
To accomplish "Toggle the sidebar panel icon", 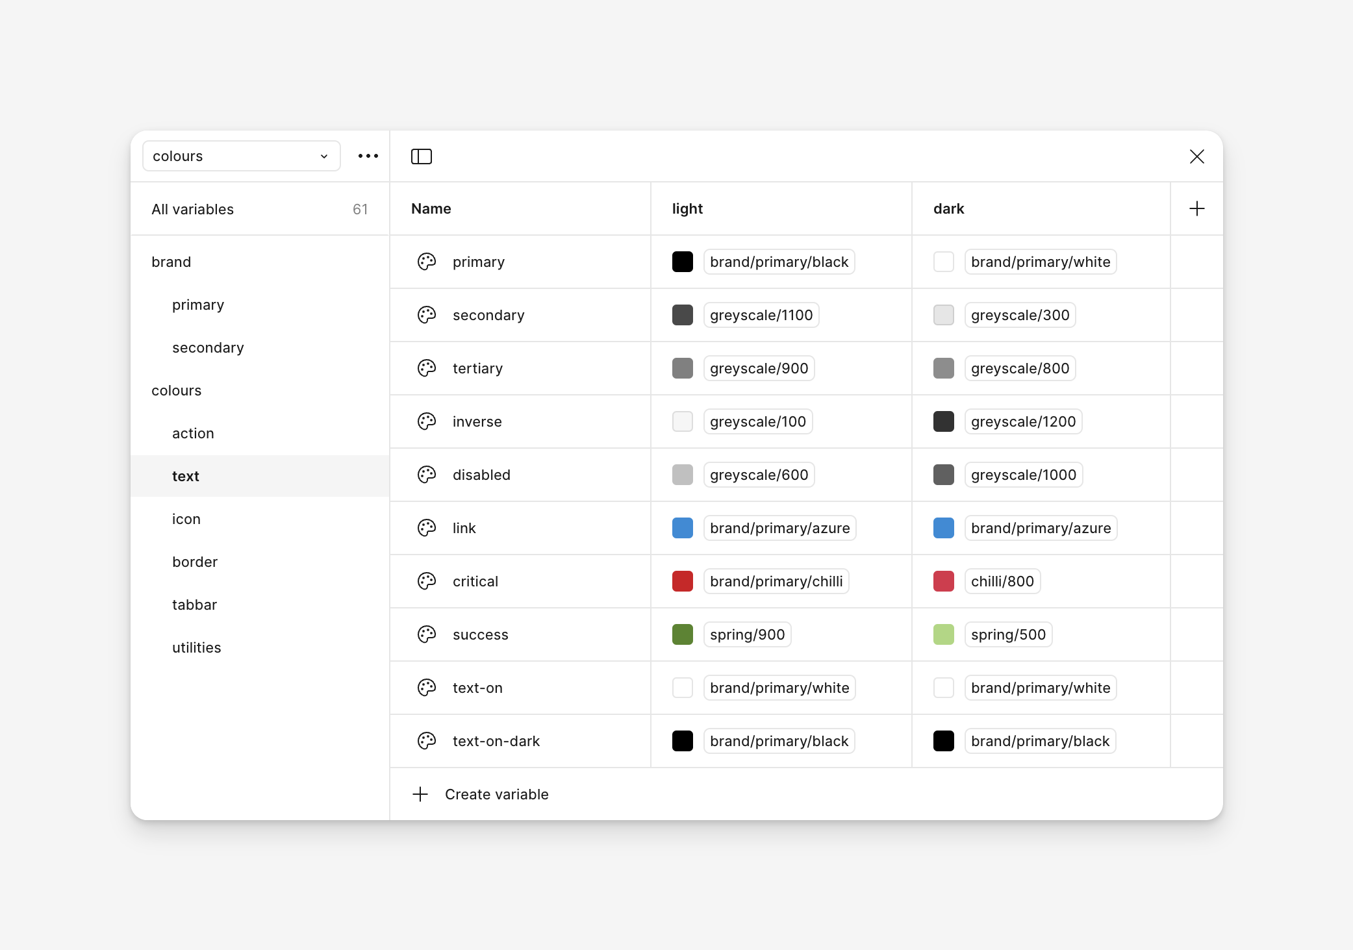I will 421,156.
